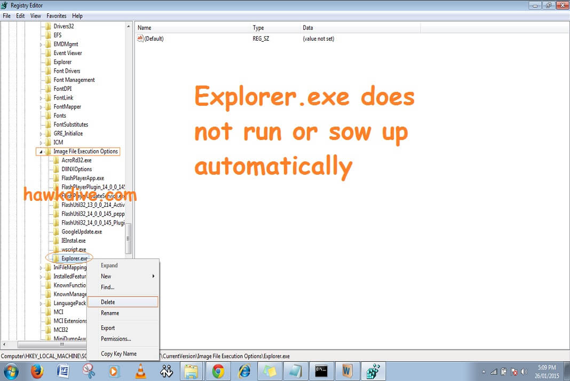Screen dimensions: 570x381
Task: Show hidden tray icons arrow
Action: tap(484, 372)
